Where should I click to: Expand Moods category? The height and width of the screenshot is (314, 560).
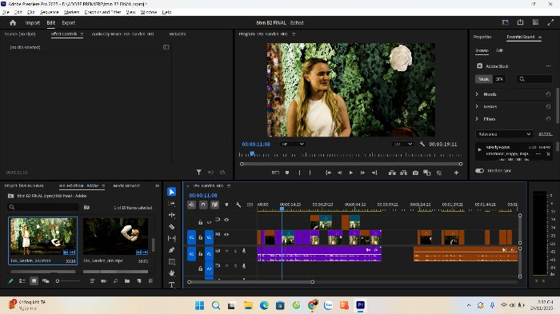(477, 93)
